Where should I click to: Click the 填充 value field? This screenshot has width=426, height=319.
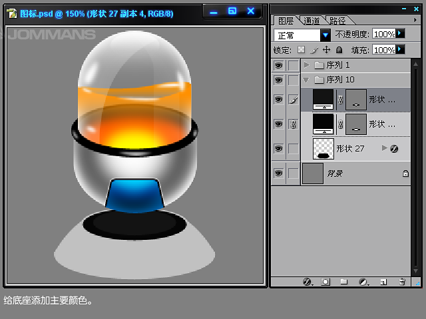pyautogui.click(x=384, y=50)
